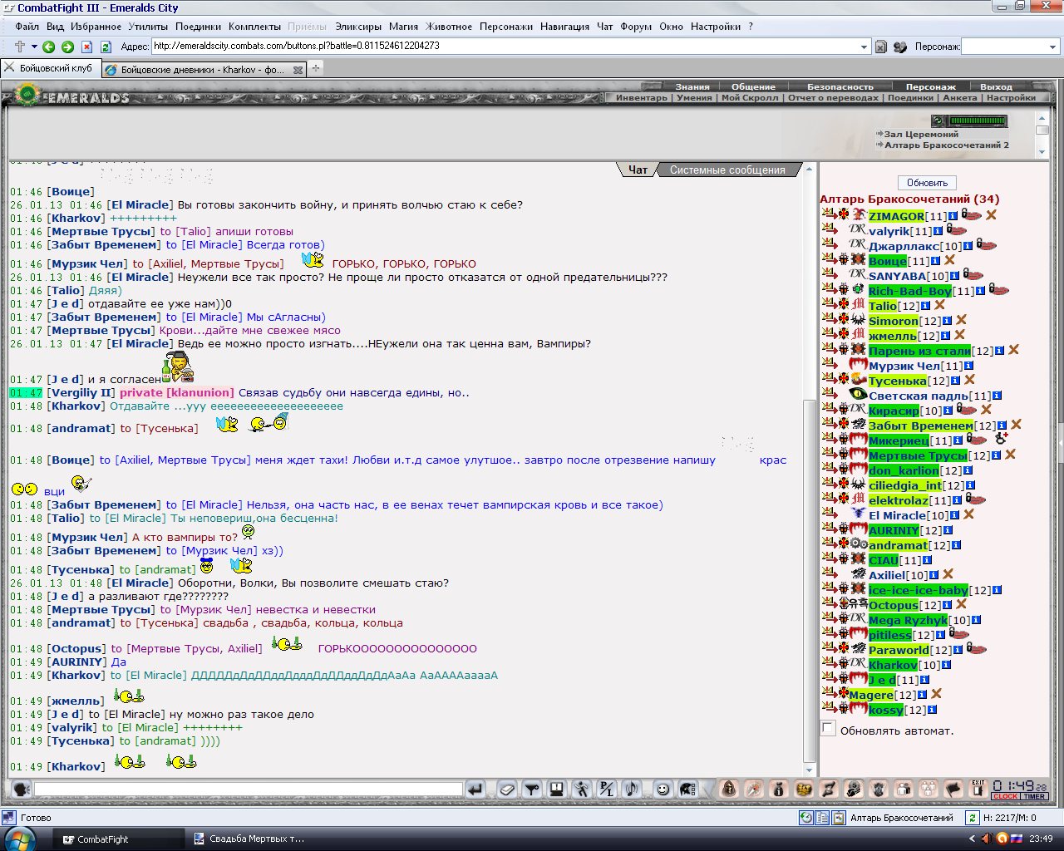Open the Форум menu
Image resolution: width=1064 pixels, height=851 pixels.
click(x=636, y=27)
